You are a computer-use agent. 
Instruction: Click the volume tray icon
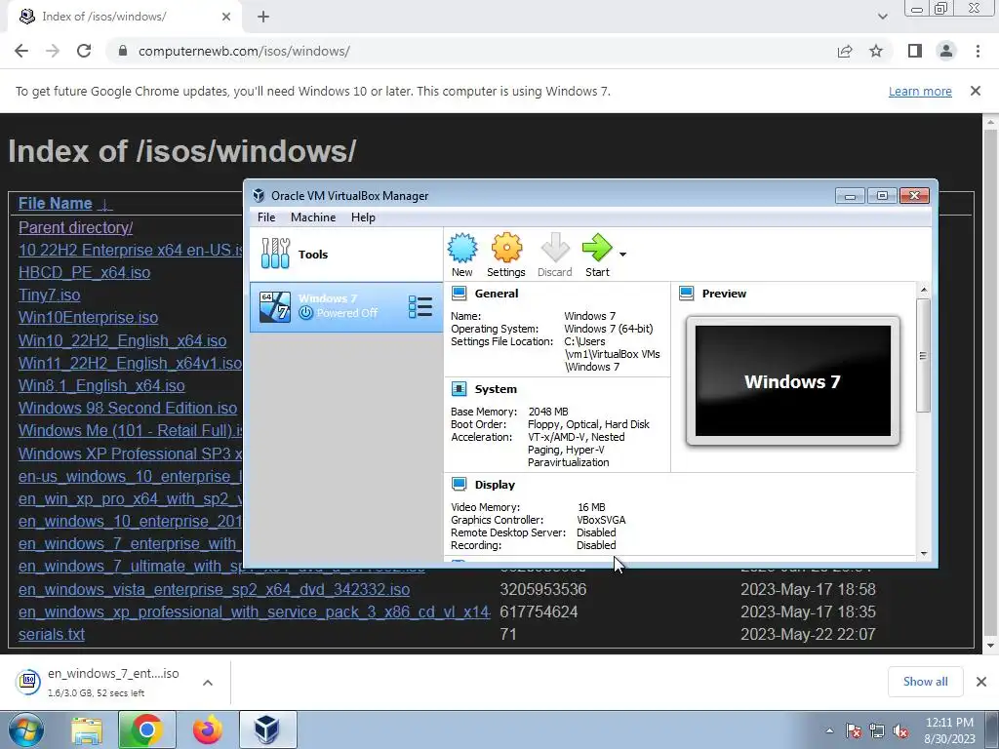pos(900,731)
